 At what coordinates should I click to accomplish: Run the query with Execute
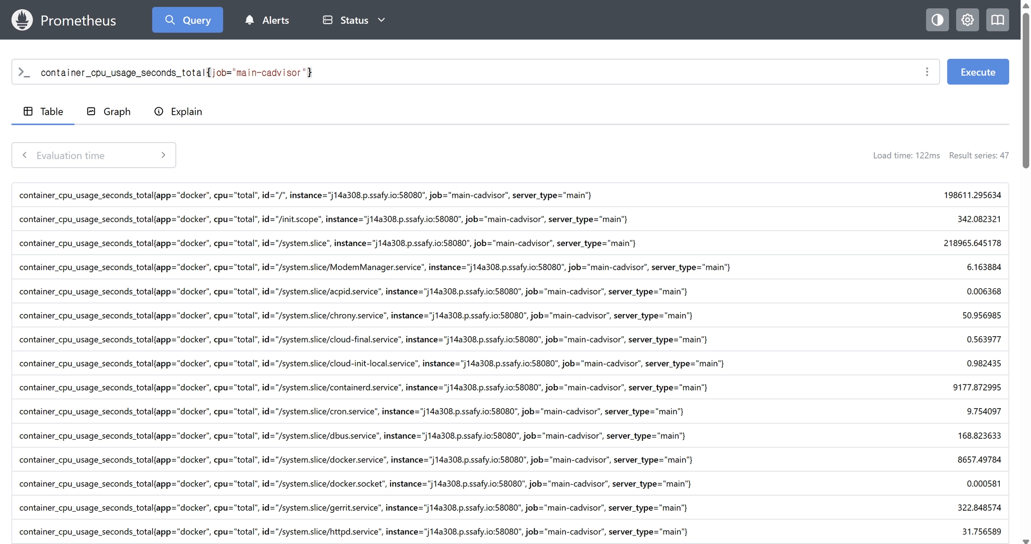978,72
